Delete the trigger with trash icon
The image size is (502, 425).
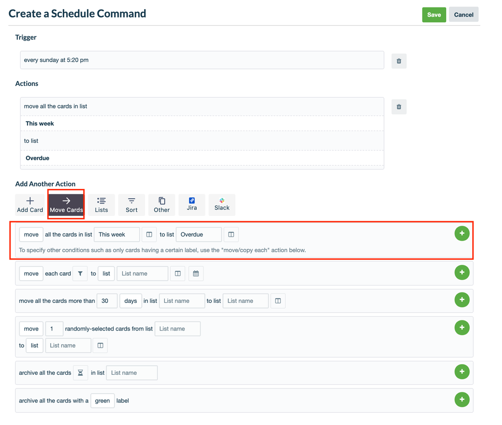pos(399,61)
